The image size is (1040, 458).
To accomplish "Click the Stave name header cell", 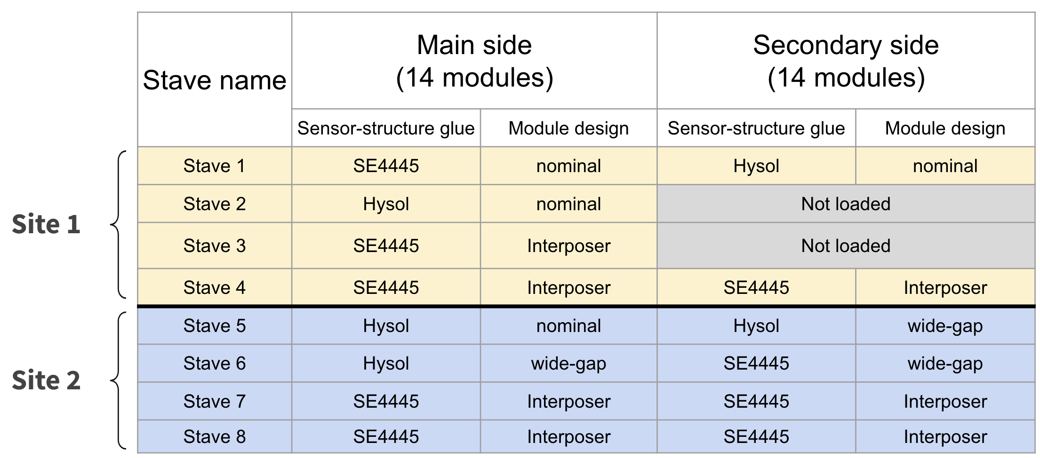I will coord(215,80).
